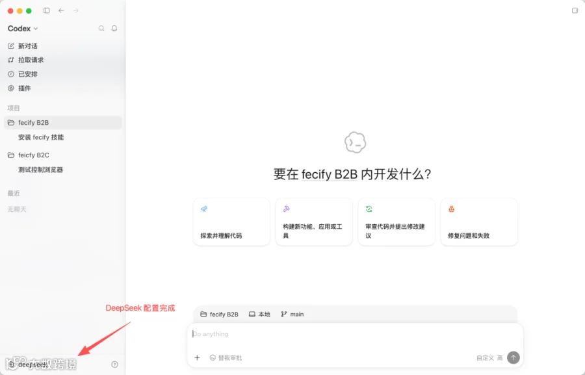Open the 安装 fecify 技能 conversation
585x375 pixels.
62,137
